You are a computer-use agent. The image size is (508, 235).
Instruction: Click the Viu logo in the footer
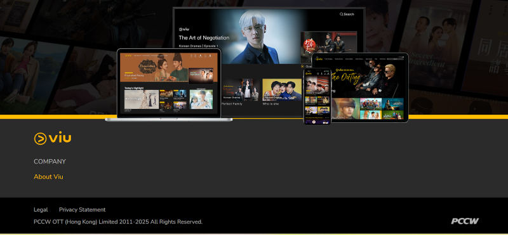pyautogui.click(x=53, y=138)
